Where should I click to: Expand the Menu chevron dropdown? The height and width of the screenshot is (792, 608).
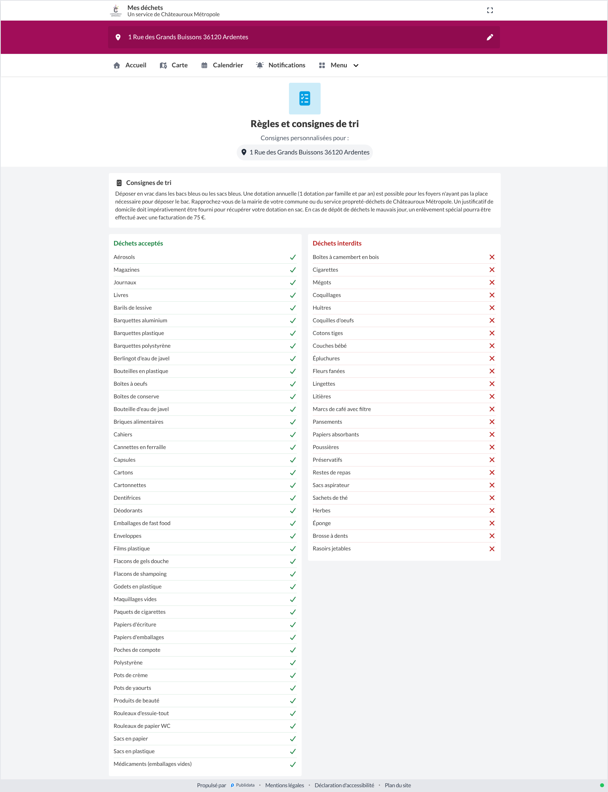pyautogui.click(x=356, y=65)
